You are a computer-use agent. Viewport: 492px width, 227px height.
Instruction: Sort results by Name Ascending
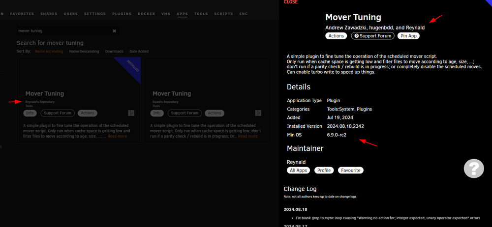pyautogui.click(x=49, y=52)
